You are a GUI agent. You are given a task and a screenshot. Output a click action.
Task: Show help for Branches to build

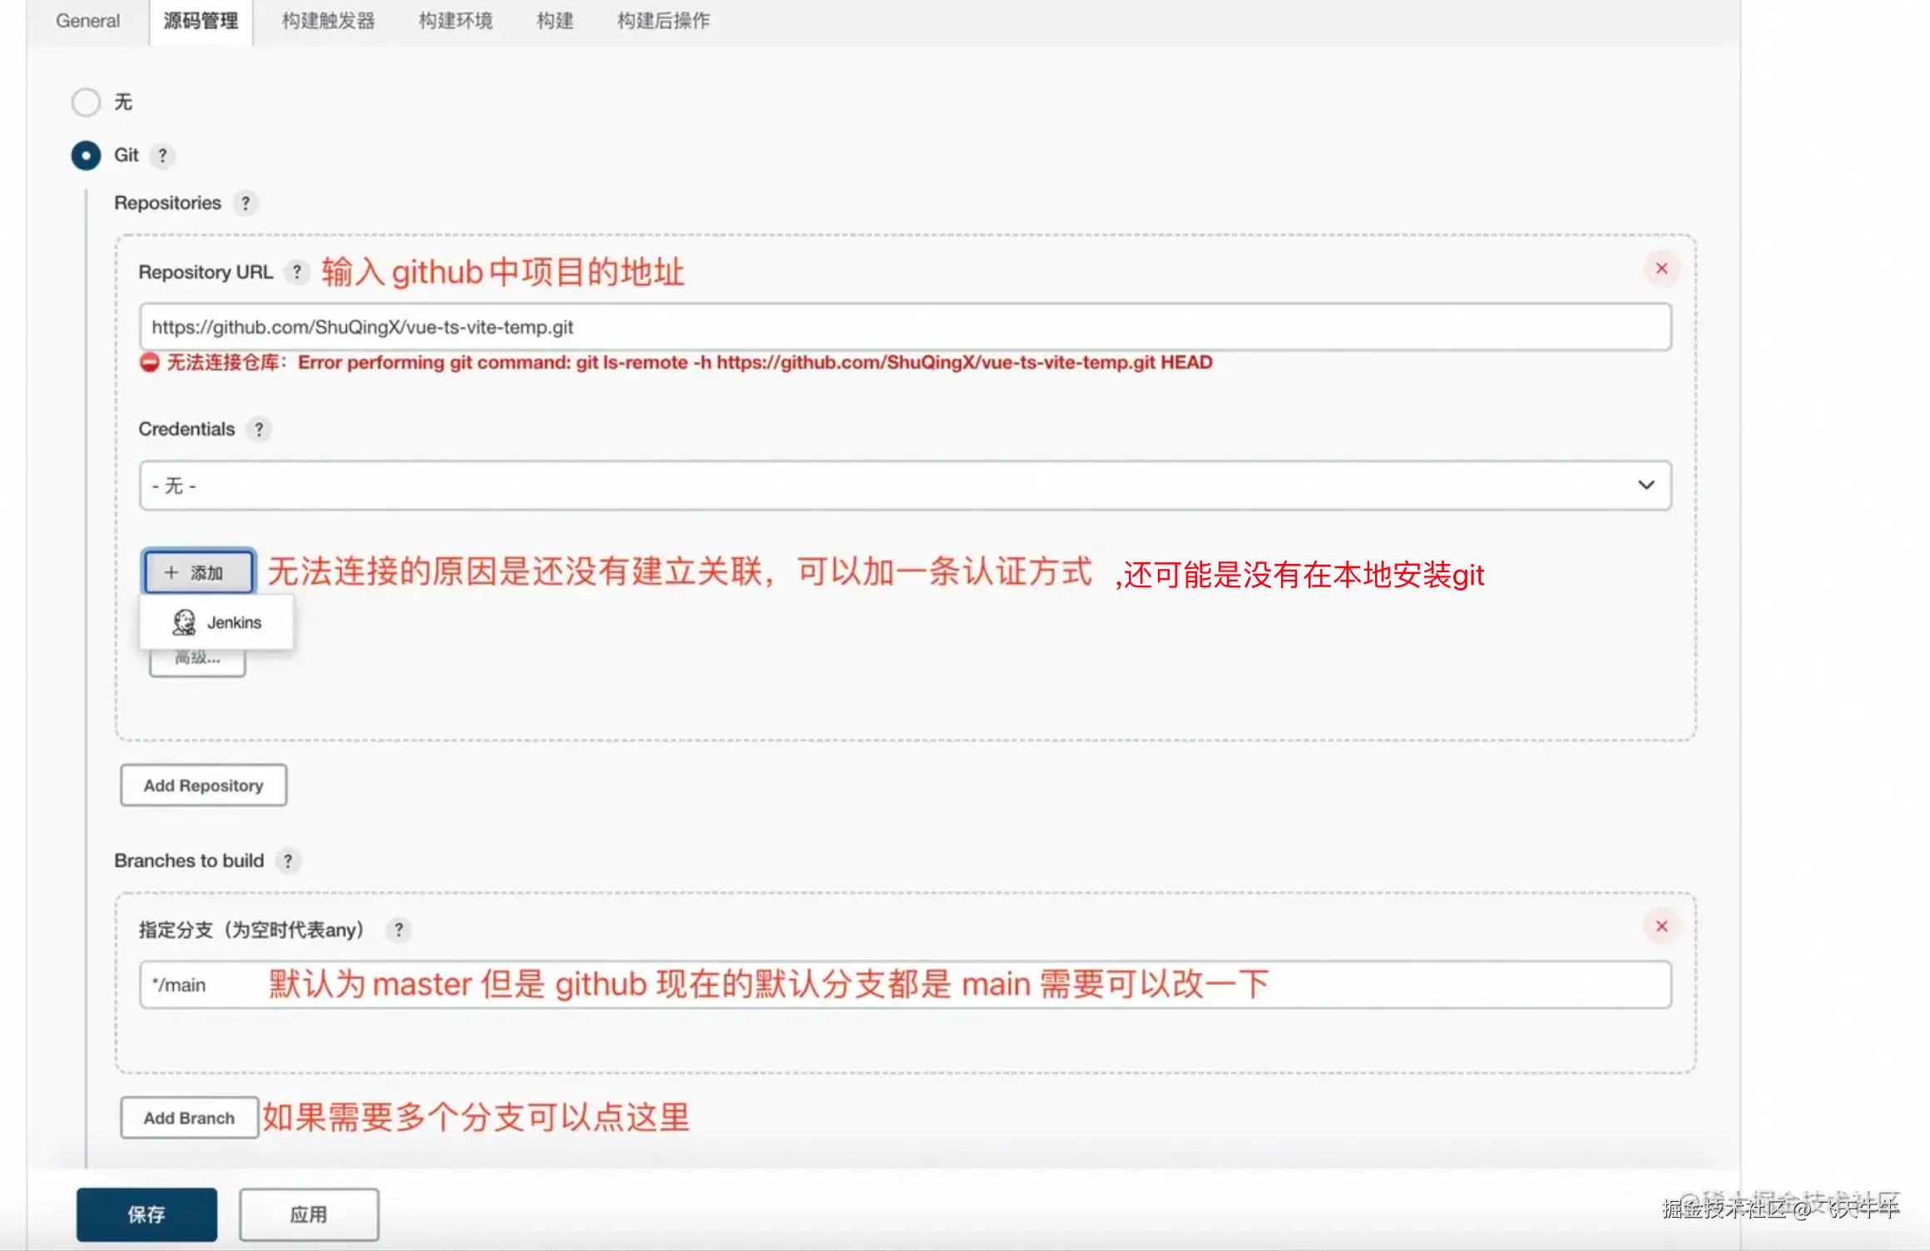click(x=288, y=861)
